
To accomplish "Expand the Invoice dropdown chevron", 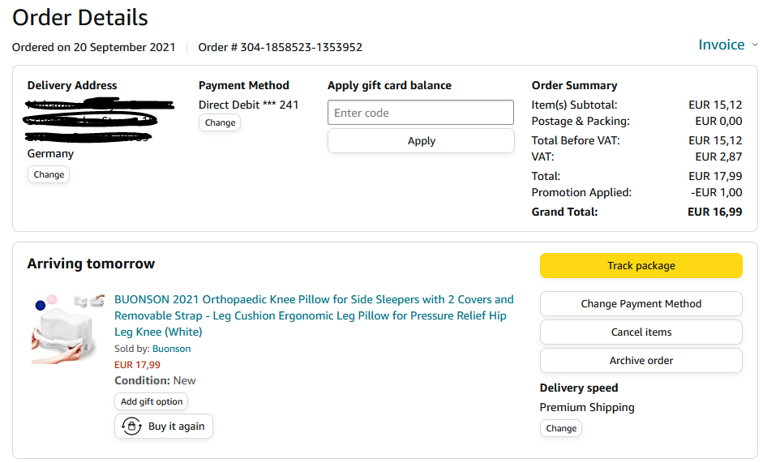I will pos(755,45).
